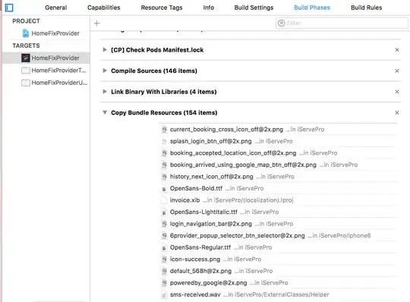Collapse the Copy Bundle Resources phase
410x302 pixels.
(x=105, y=112)
